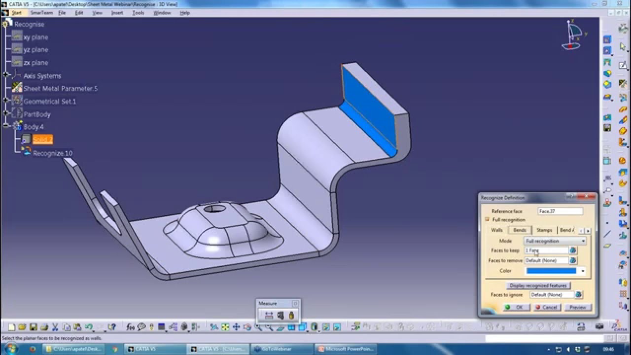Click Display recognized features button
The width and height of the screenshot is (631, 355).
coord(538,285)
